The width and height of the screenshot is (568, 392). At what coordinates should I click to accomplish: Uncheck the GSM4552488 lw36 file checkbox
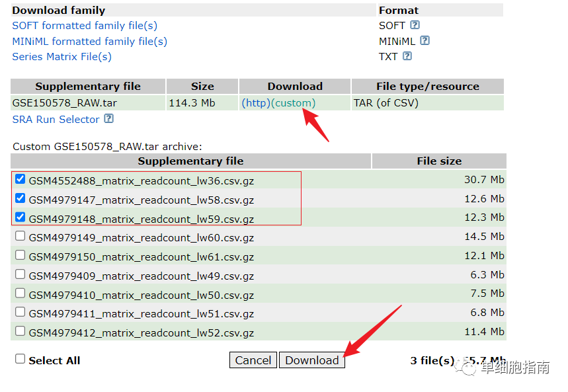pos(20,179)
